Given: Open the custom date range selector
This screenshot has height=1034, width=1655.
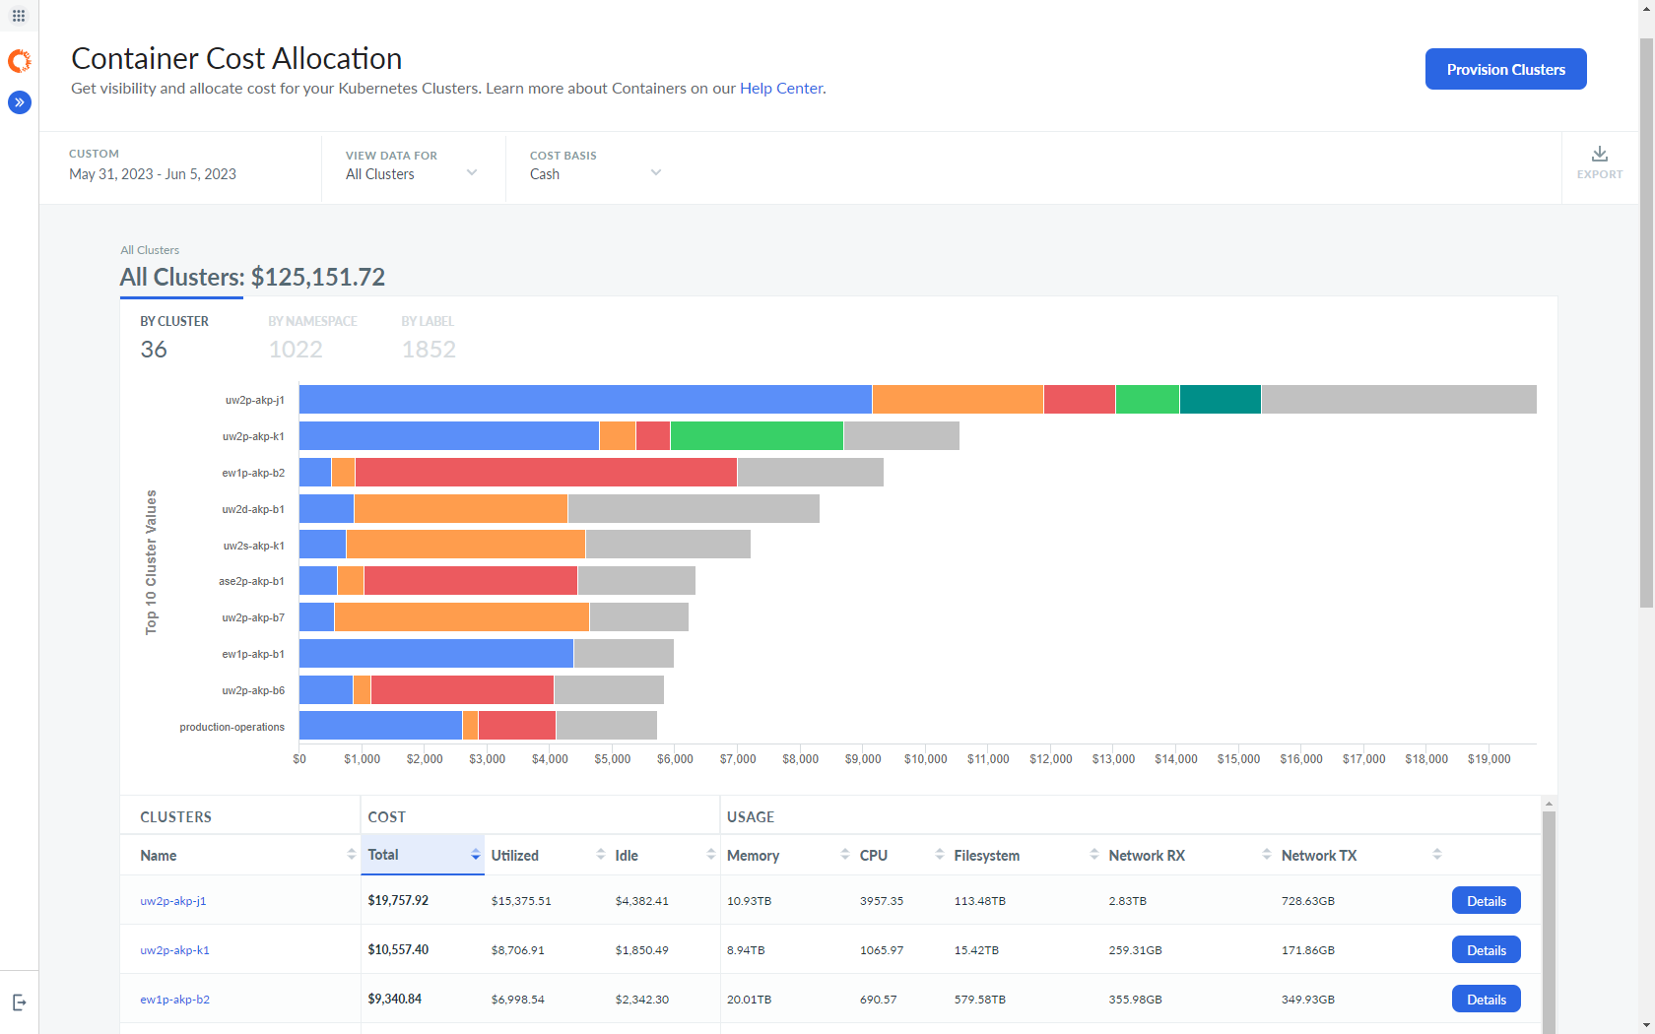Looking at the screenshot, I should (x=181, y=168).
